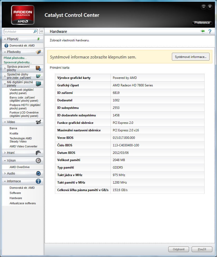The image size is (217, 257).
Task: Click the Použít button
Action: (x=202, y=249)
